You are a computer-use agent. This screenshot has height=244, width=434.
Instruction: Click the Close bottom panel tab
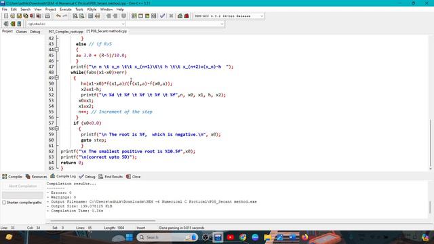(134, 176)
